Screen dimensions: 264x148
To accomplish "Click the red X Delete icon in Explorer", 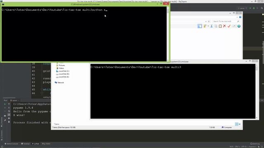I will tap(224, 26).
